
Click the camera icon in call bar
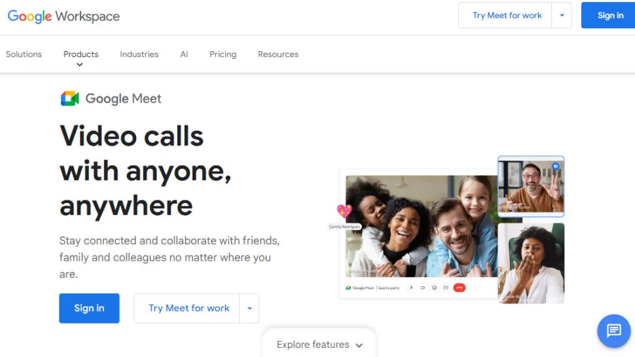click(x=423, y=288)
